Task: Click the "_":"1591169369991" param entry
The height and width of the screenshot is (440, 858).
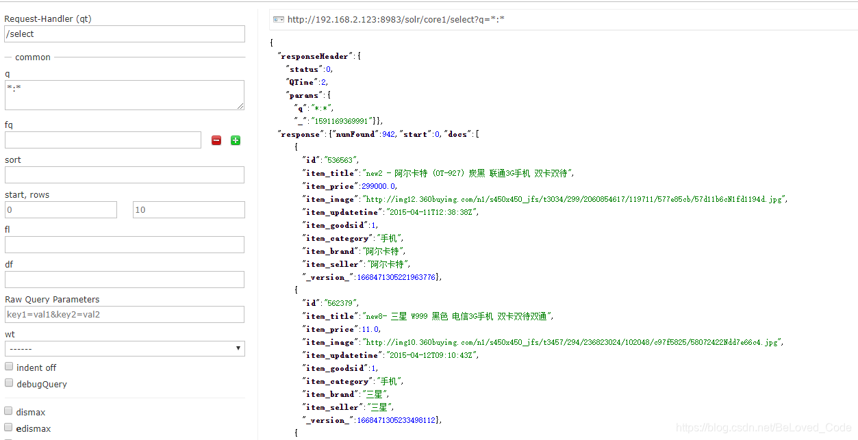Action: tap(333, 121)
